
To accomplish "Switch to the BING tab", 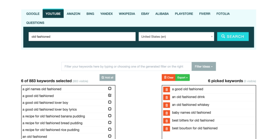I will 90,14.
